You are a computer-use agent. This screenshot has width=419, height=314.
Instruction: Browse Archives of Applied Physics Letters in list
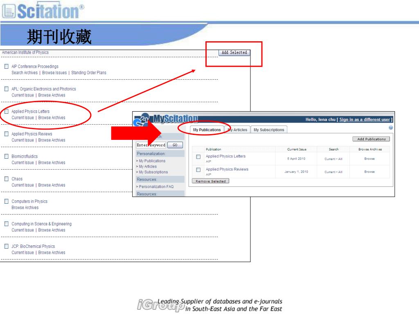point(52,117)
